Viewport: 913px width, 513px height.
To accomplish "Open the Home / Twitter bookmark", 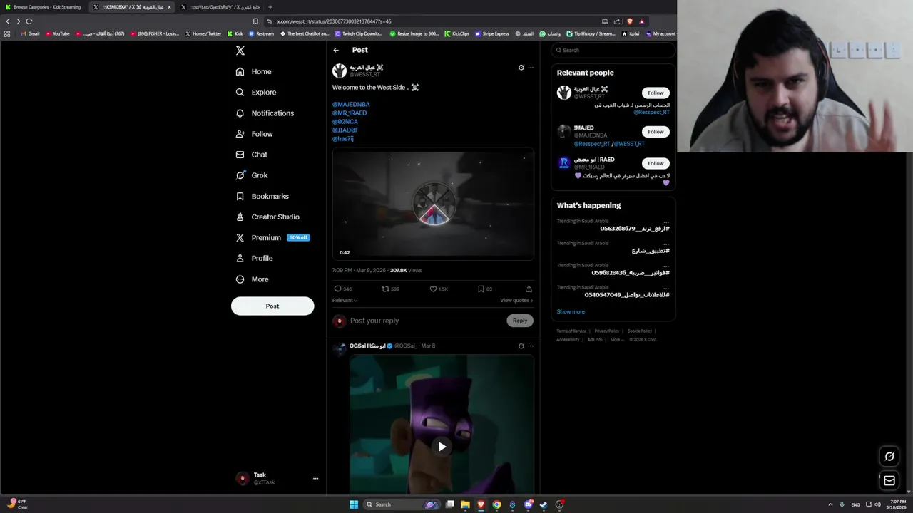I will click(x=203, y=33).
